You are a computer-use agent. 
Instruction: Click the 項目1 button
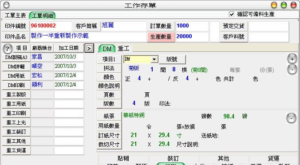109,59
